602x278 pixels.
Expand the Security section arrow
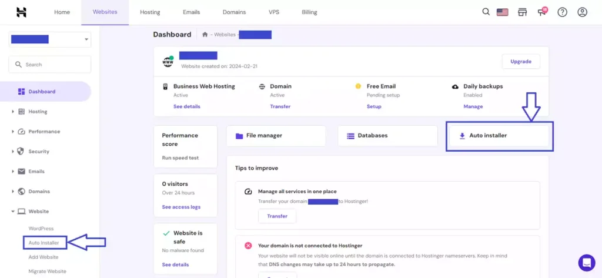click(x=13, y=151)
